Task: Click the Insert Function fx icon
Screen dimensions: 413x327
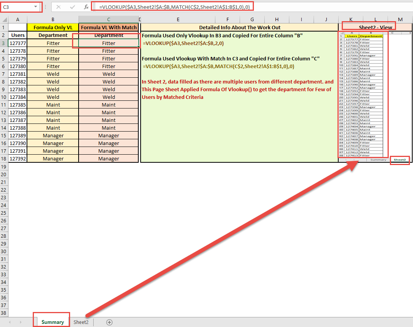Action: (x=86, y=6)
